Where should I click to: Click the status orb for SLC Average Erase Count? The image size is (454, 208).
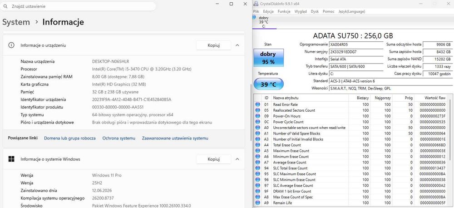[x=258, y=186]
